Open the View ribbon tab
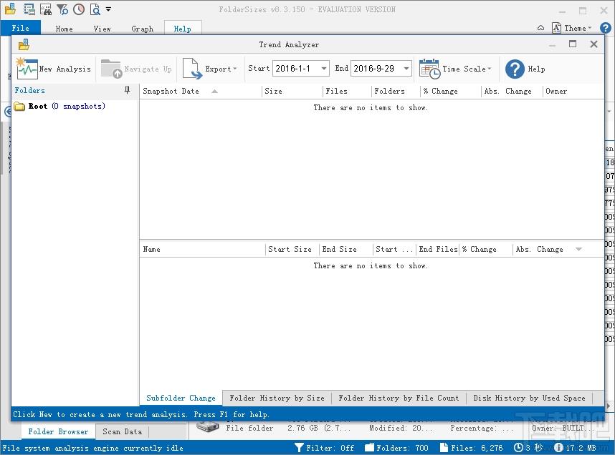615x455 pixels. pyautogui.click(x=102, y=29)
